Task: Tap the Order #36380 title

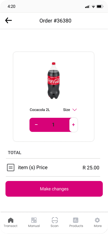Action: pos(55,21)
